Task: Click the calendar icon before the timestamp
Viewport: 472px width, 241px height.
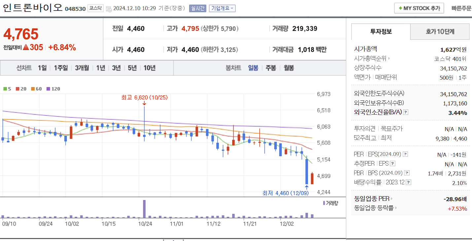Action: [x=109, y=9]
